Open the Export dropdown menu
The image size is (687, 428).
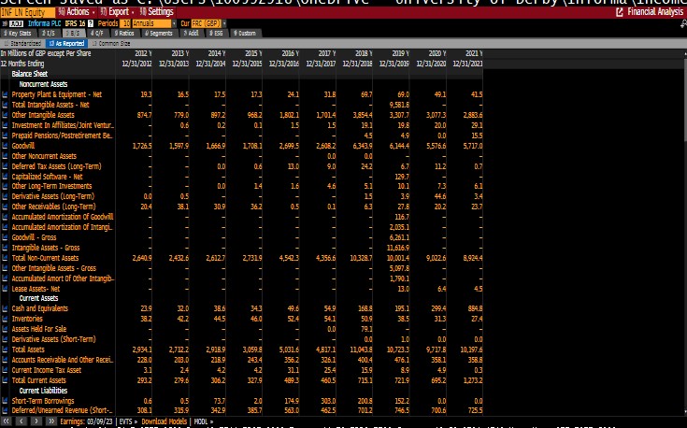pos(117,12)
